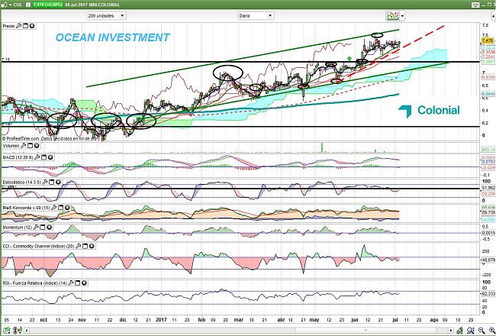The width and height of the screenshot is (496, 336).
Task: Click the 62,333 RSI value label
Action: pyautogui.click(x=488, y=294)
